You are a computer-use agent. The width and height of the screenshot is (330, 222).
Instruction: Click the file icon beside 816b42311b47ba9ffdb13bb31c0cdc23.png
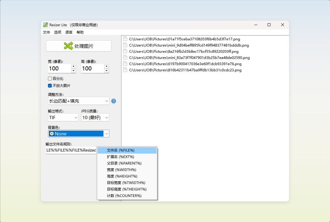tap(125, 70)
